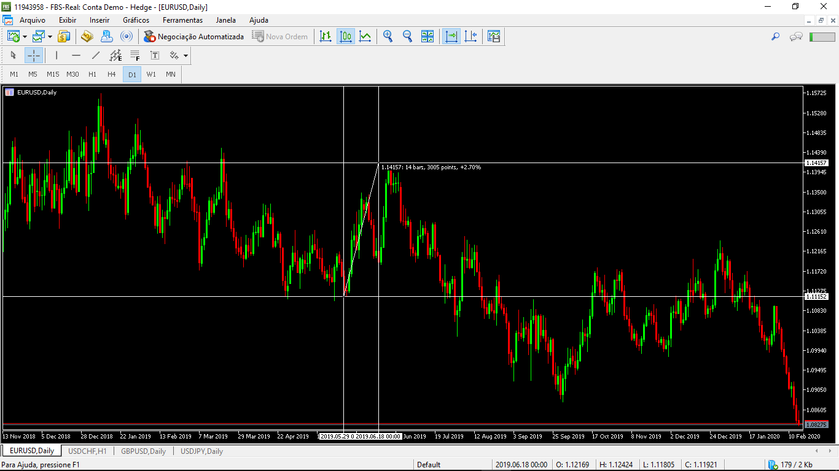Toggle chart auto-scroll to latest bar
The width and height of the screenshot is (839, 471).
click(451, 37)
